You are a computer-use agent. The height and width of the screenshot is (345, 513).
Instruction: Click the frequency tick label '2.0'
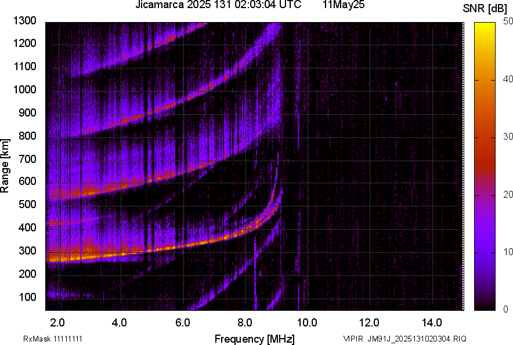(x=57, y=323)
